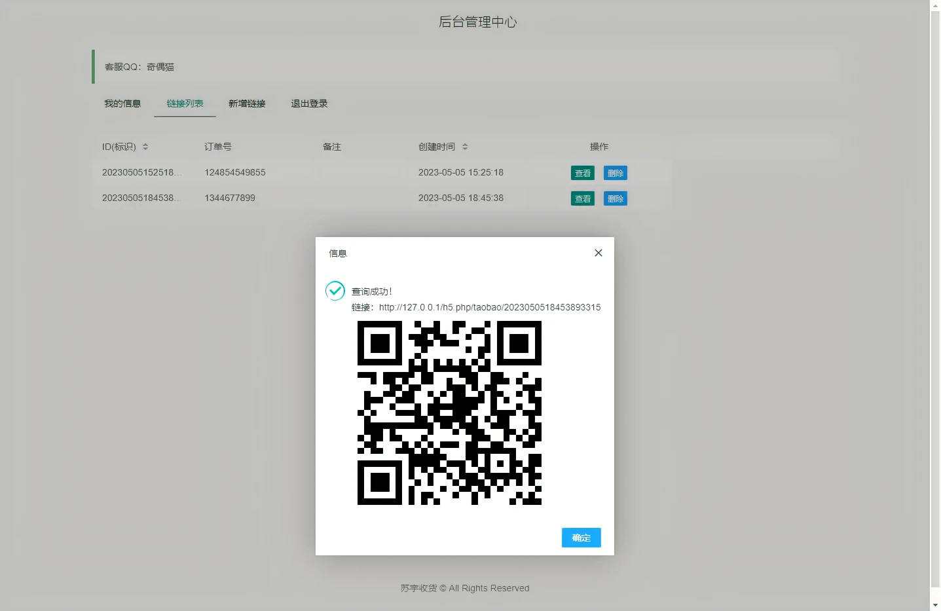Delete the row created at 18:45:38
This screenshot has height=611, width=941.
coord(615,198)
